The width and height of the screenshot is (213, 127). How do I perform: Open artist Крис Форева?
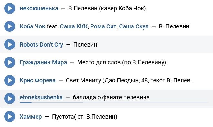coord(37,80)
